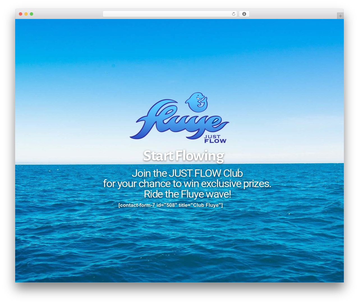Open a new tab with plus button
Image resolution: width=359 pixels, height=304 pixels.
pyautogui.click(x=340, y=16)
